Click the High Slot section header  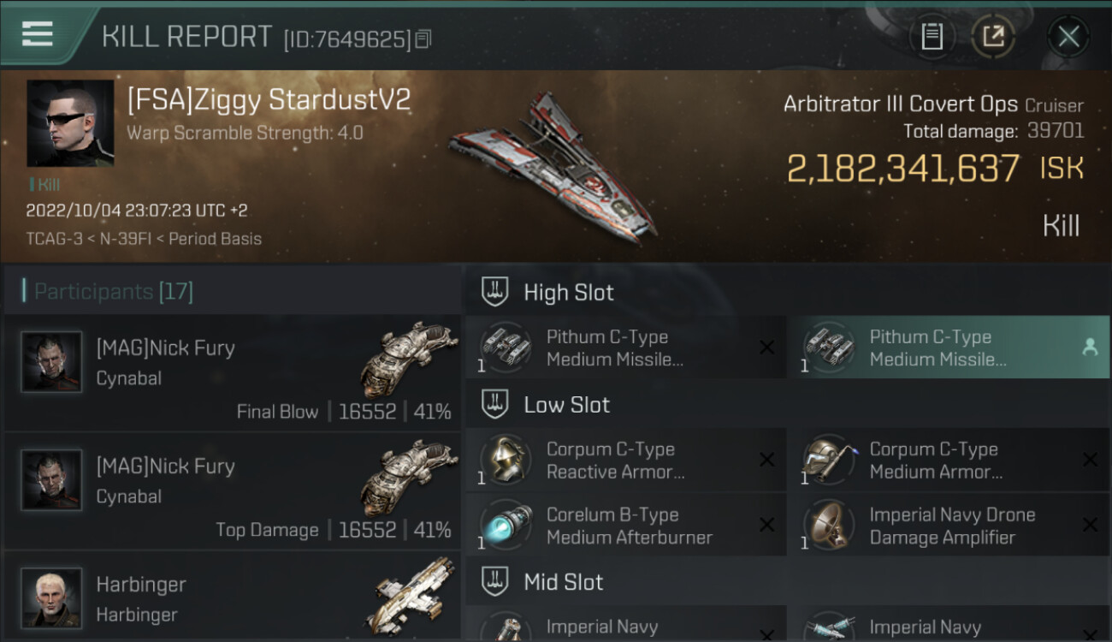point(568,293)
